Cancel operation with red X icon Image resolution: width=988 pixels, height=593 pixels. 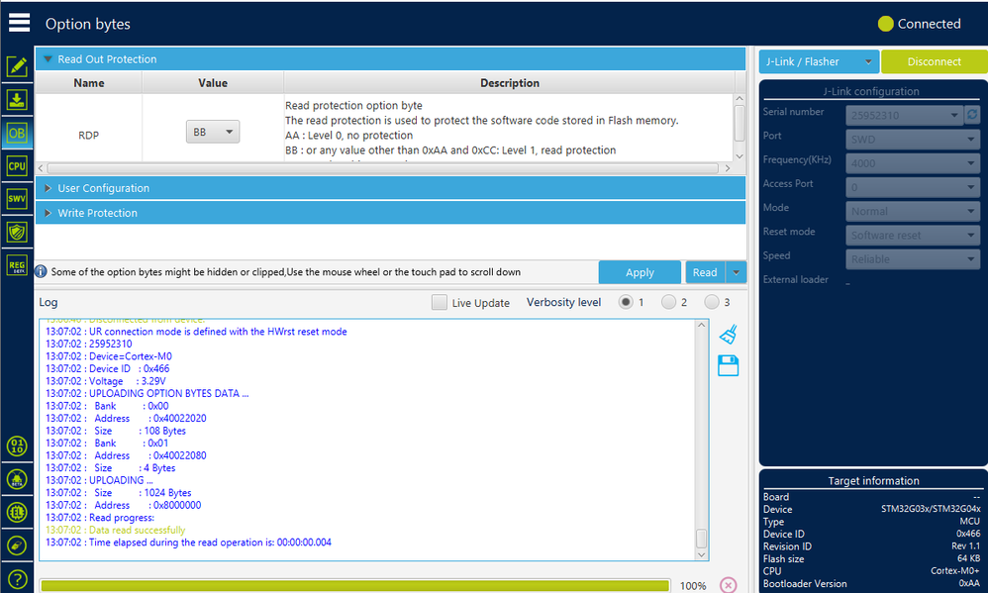tap(728, 585)
